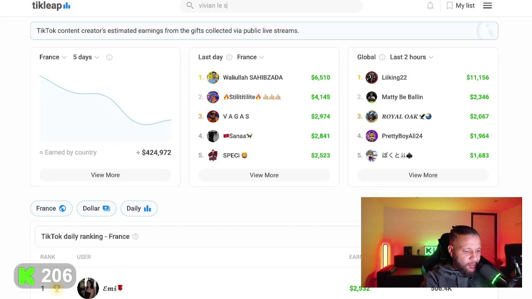Click the USER column header
Viewport: 532px width, 299px height.
pyautogui.click(x=84, y=257)
